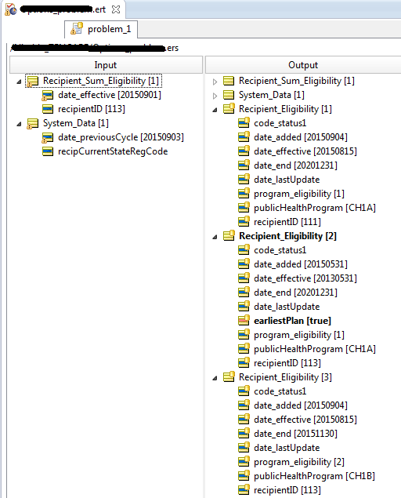Select date_lastUpdate under Recipient_Eligibility [2]
This screenshot has width=401, height=498.
click(x=287, y=307)
